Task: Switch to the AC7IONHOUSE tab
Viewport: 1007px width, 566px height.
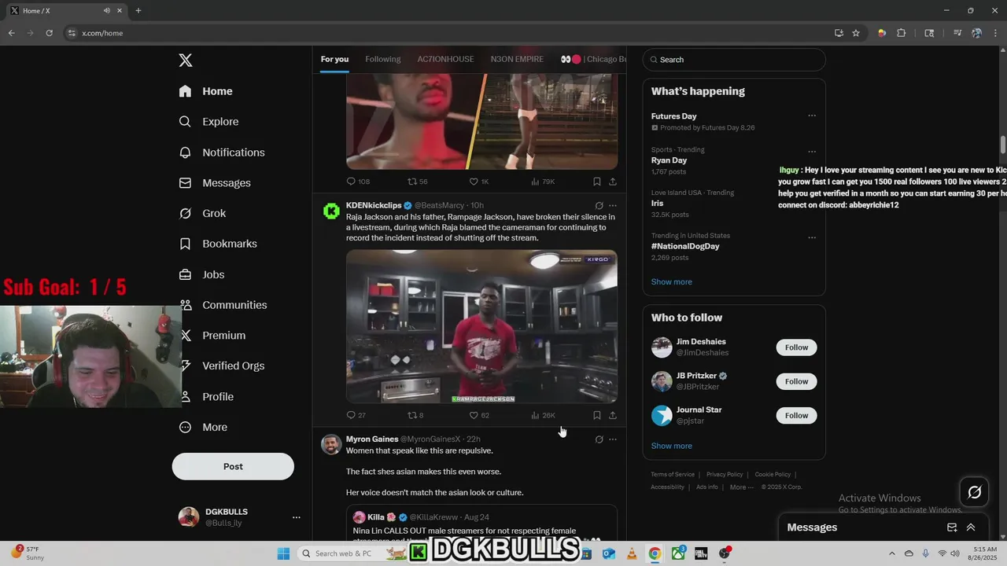Action: pyautogui.click(x=445, y=59)
